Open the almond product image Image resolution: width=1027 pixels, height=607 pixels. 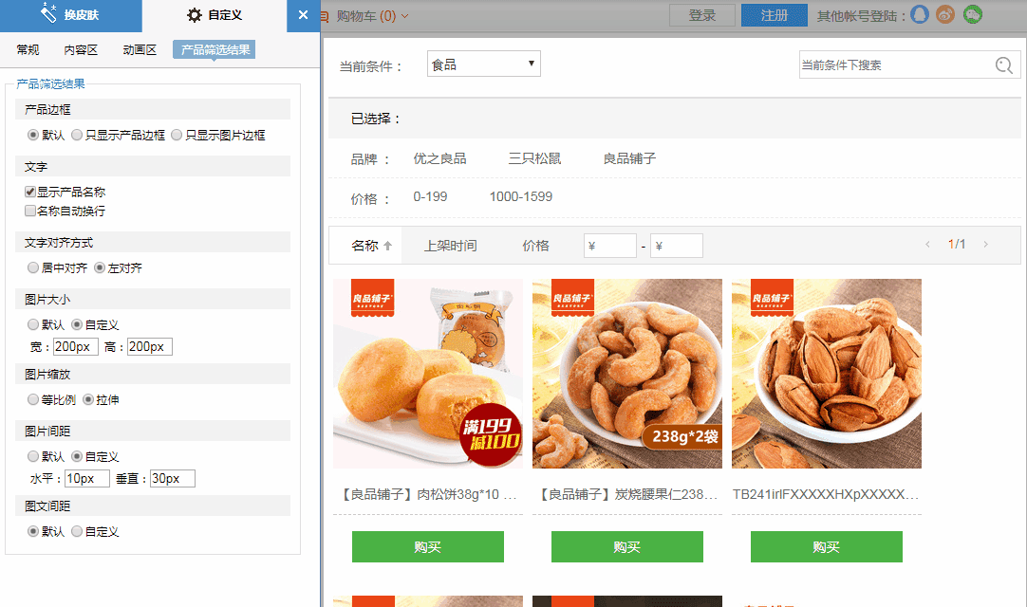827,374
